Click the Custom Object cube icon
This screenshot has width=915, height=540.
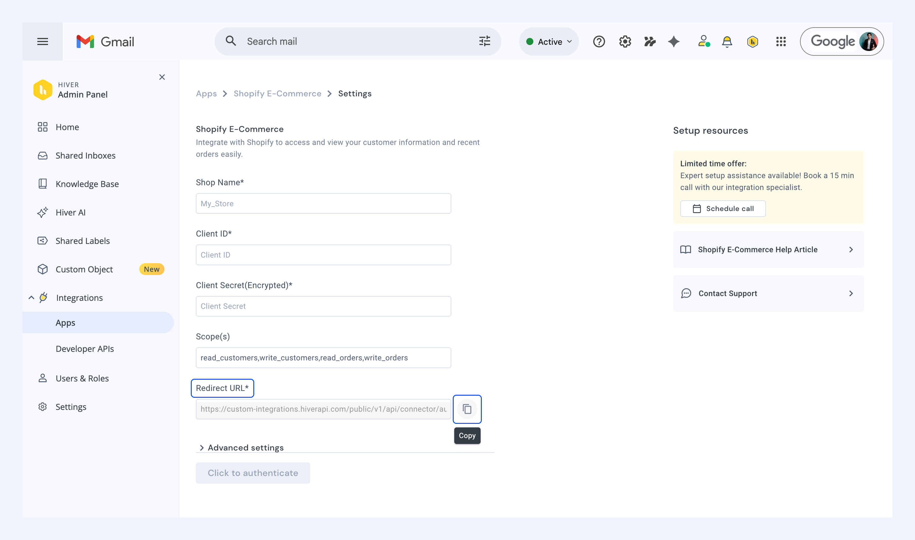tap(43, 269)
